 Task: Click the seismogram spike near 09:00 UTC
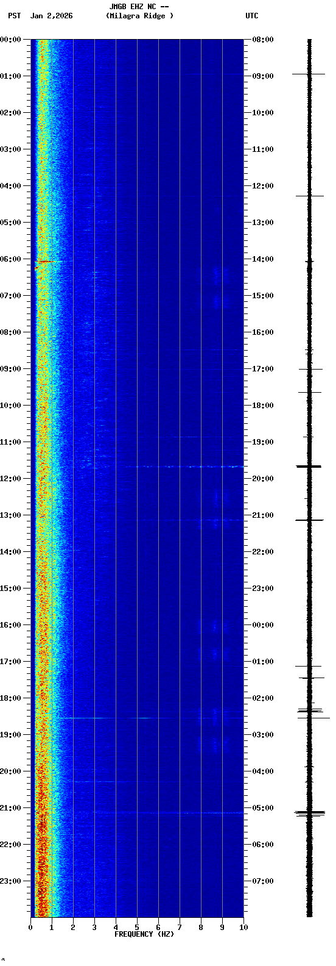coord(309,74)
